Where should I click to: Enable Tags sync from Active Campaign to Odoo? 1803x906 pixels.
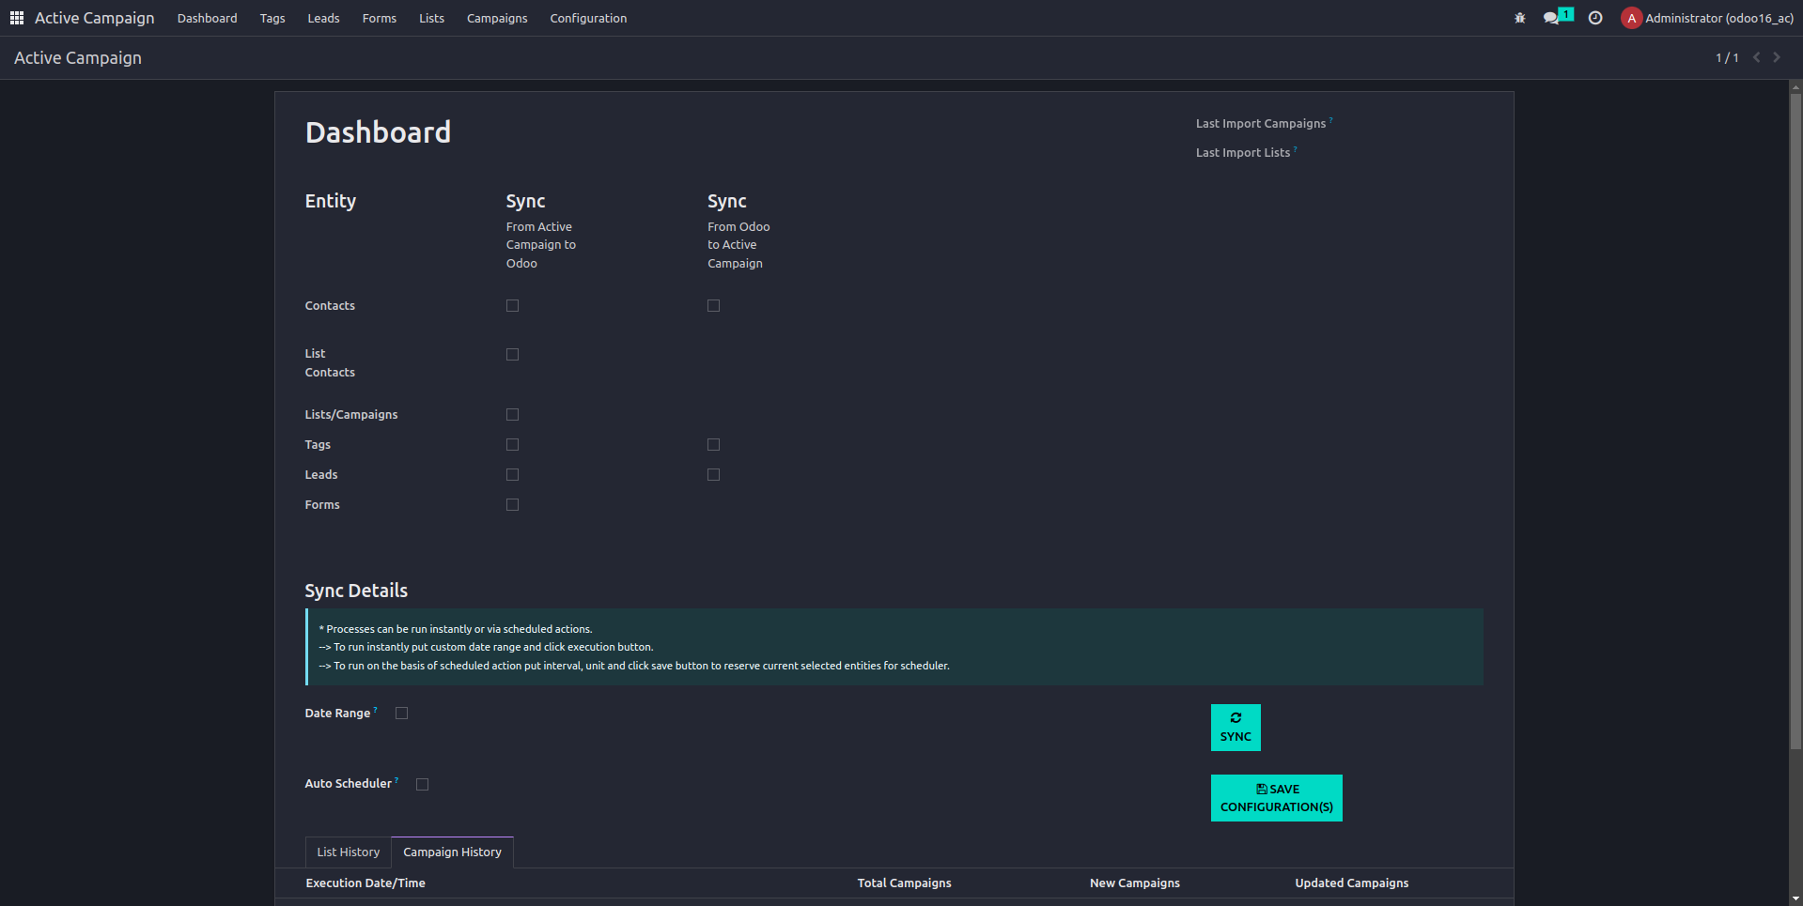(512, 444)
